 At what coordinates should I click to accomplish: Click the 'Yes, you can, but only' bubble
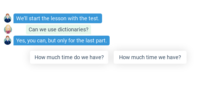pyautogui.click(x=62, y=40)
